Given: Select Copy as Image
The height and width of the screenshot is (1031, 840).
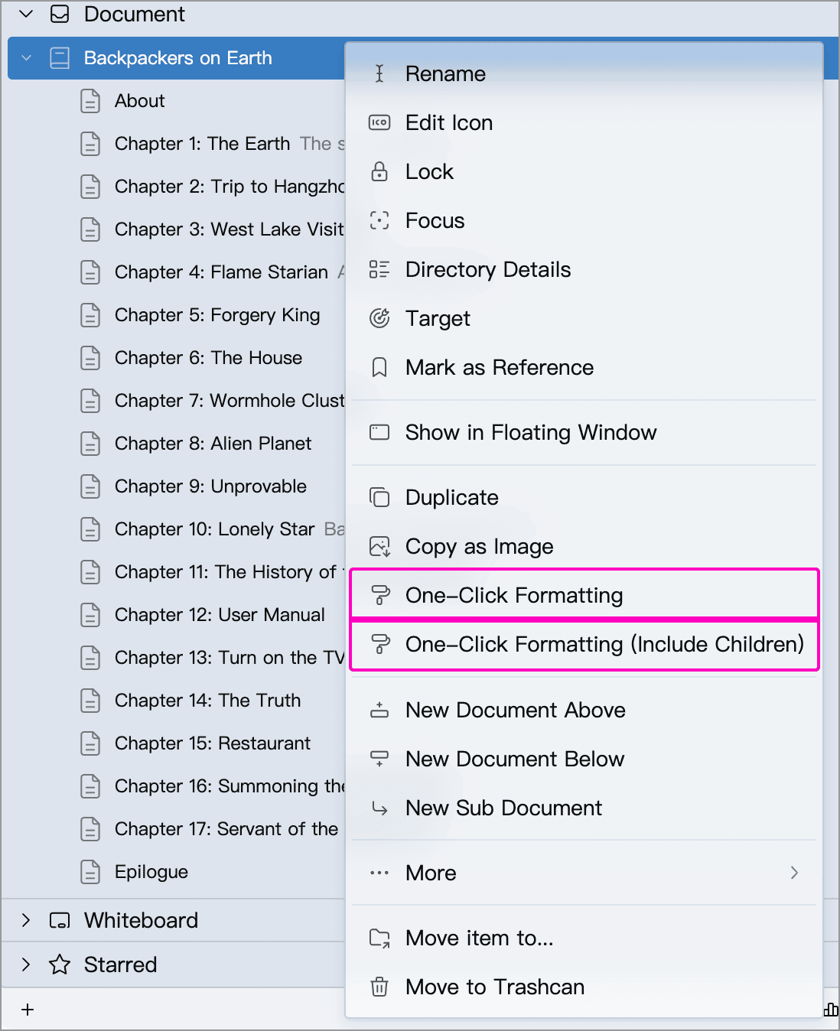Looking at the screenshot, I should point(584,546).
